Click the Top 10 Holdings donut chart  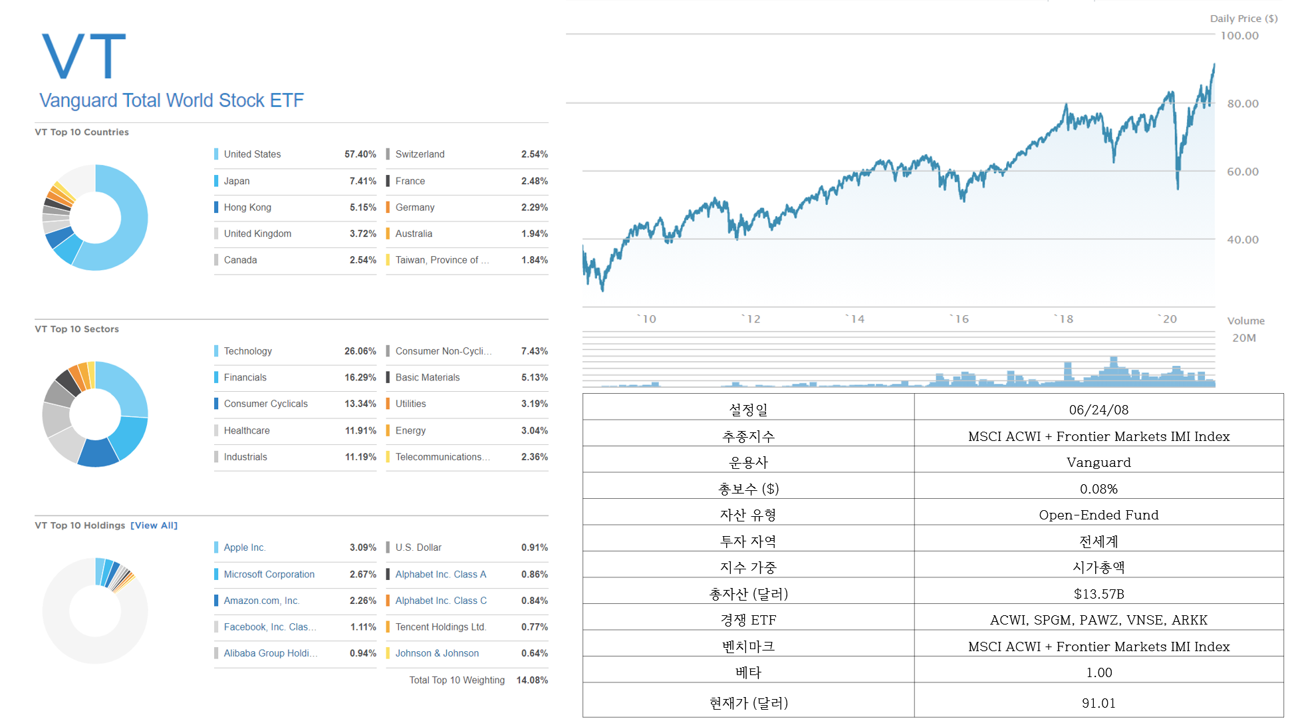(x=95, y=611)
